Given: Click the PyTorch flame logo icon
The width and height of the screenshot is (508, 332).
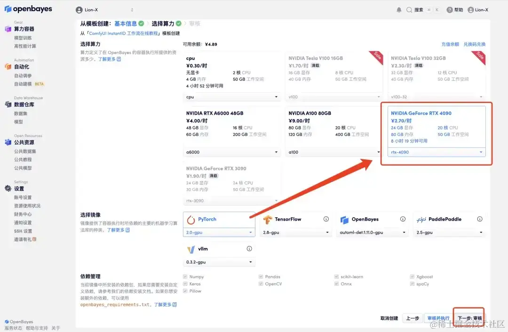Looking at the screenshot, I should click(191, 220).
